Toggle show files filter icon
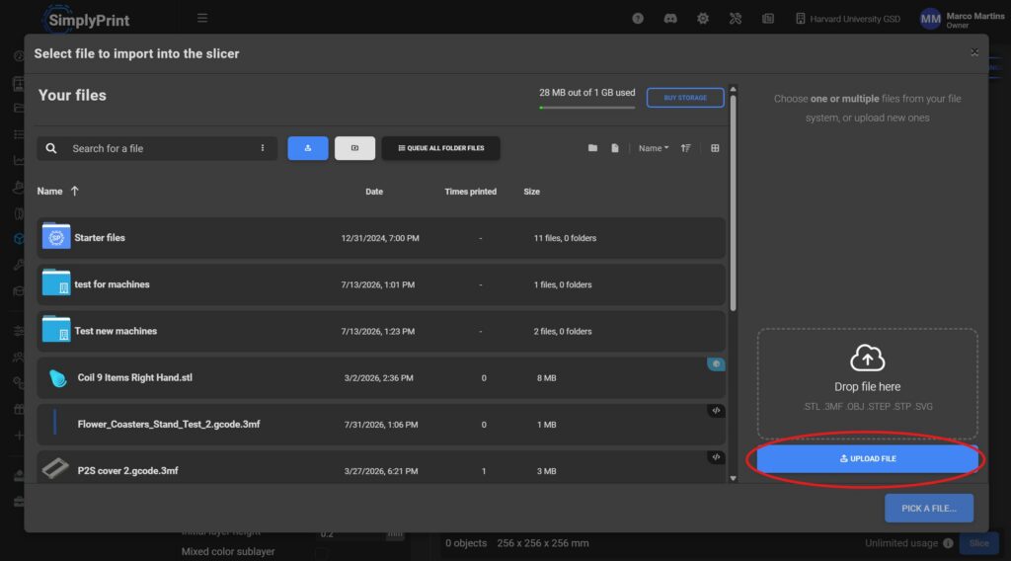 (x=615, y=148)
